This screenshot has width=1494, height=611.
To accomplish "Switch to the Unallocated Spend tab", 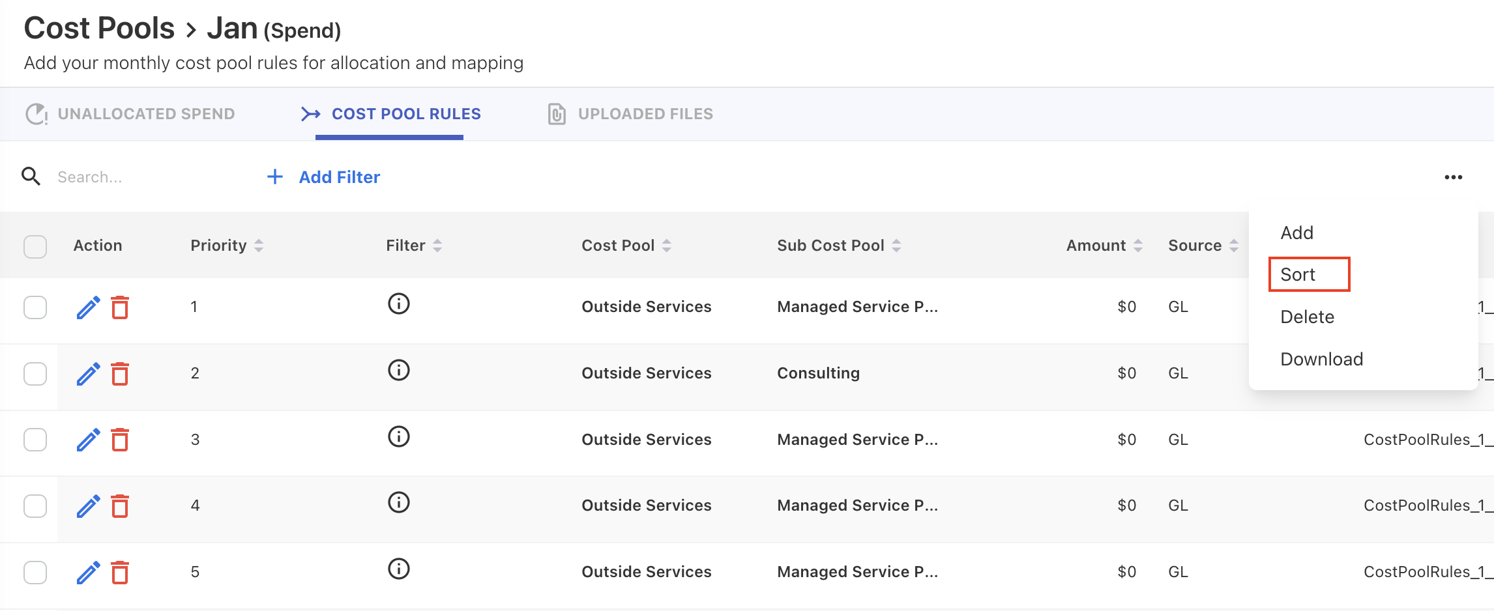I will click(130, 114).
